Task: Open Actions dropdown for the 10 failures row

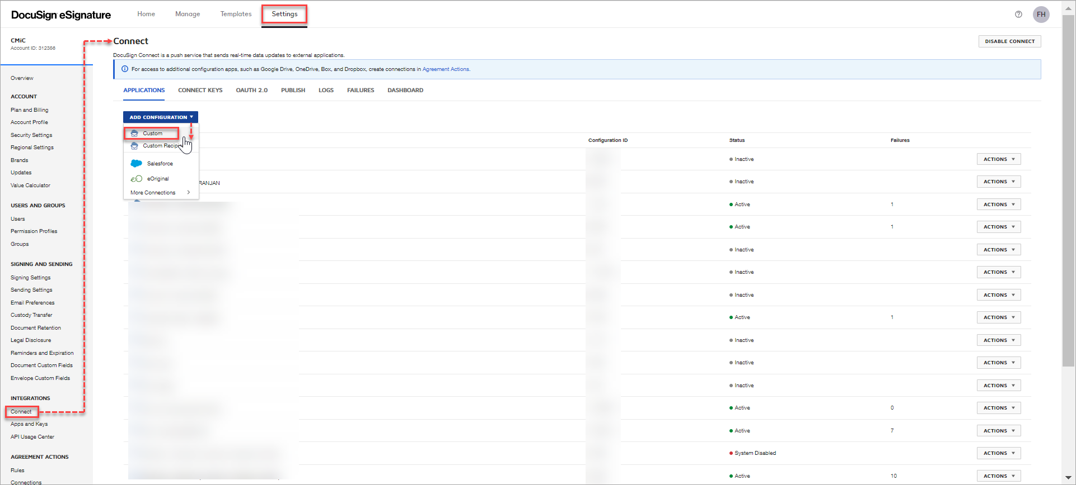Action: pos(999,476)
